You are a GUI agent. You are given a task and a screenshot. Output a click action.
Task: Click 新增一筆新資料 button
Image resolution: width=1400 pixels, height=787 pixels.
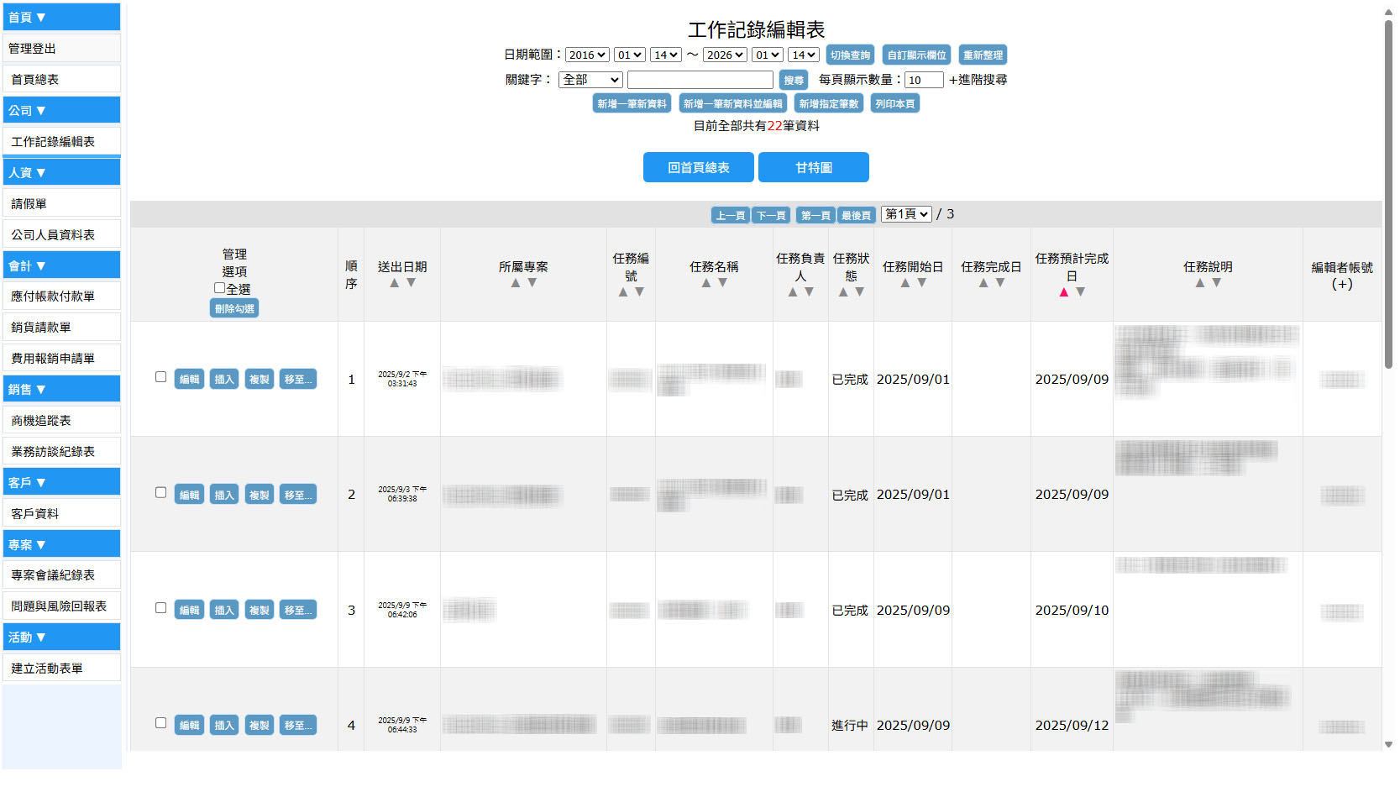pos(632,104)
